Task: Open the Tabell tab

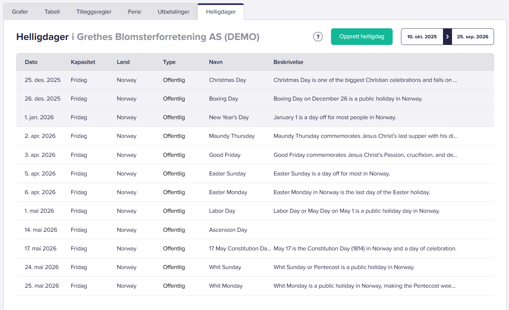Action: pyautogui.click(x=52, y=12)
